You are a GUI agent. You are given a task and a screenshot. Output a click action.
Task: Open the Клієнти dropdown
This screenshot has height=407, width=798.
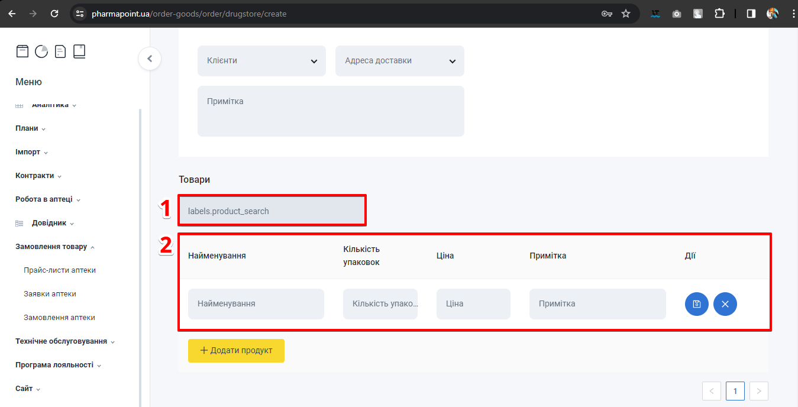tap(261, 61)
